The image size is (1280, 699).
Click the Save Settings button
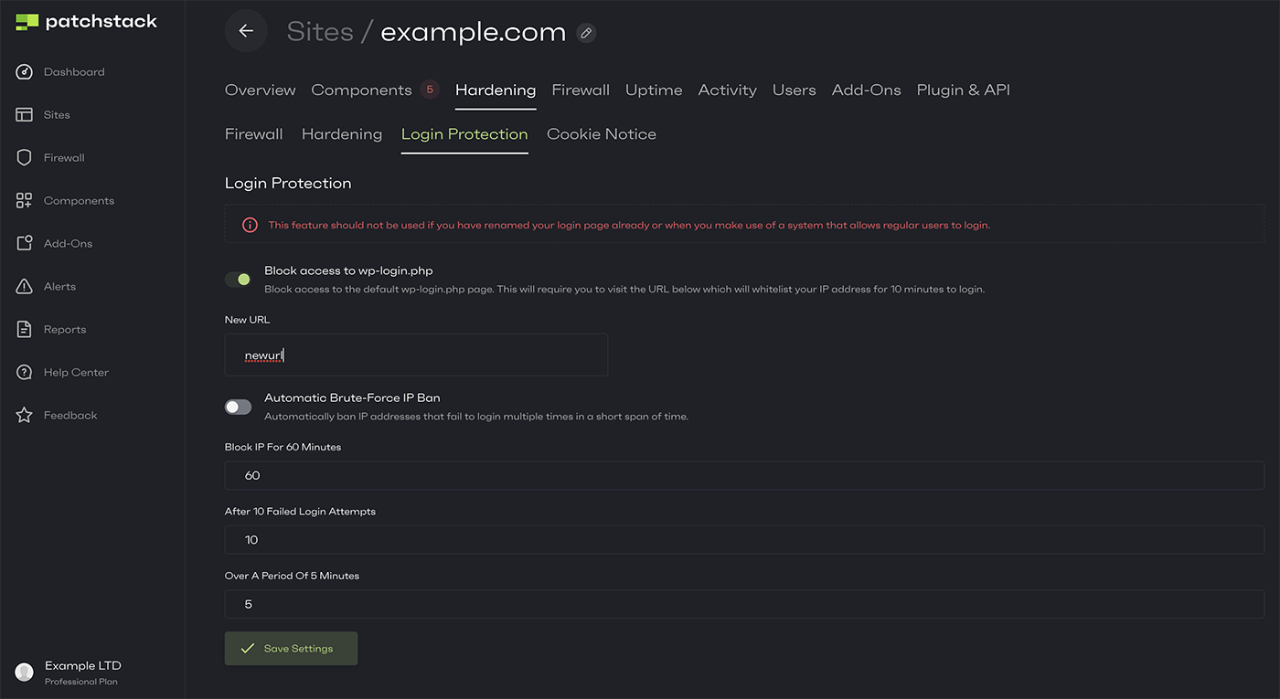(291, 648)
